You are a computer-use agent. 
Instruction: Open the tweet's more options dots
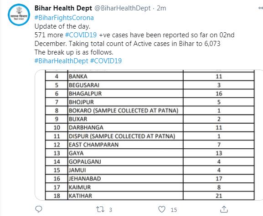pyautogui.click(x=261, y=8)
